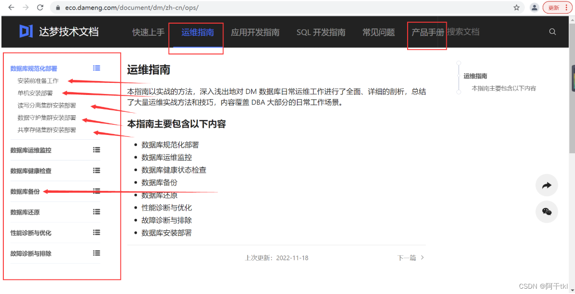This screenshot has width=575, height=294.
Task: Open sidebar section 数据库运维监控
Action: pos(31,150)
